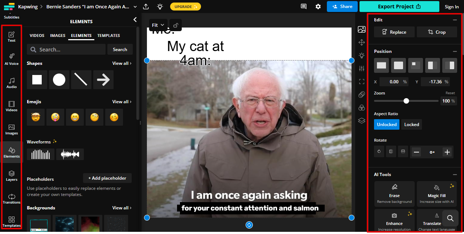Click the rotate 90 degrees icon
This screenshot has height=234, width=464.
tap(379, 151)
